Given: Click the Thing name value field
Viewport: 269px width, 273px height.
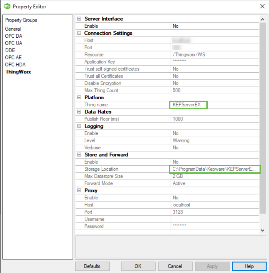Looking at the screenshot, I should (x=188, y=105).
